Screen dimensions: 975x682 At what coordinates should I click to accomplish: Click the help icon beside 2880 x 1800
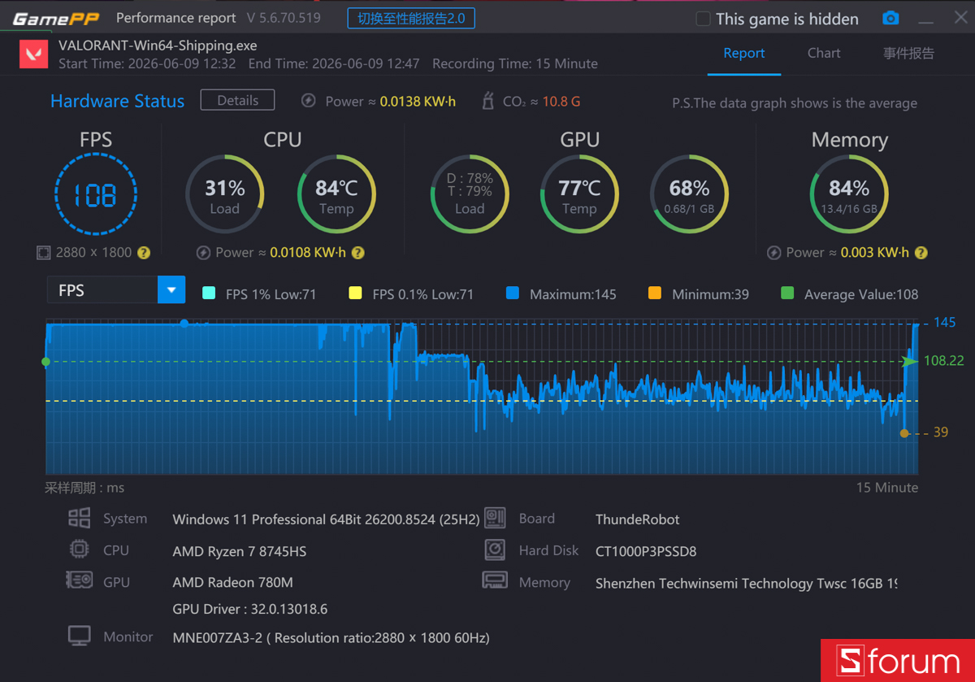144,253
